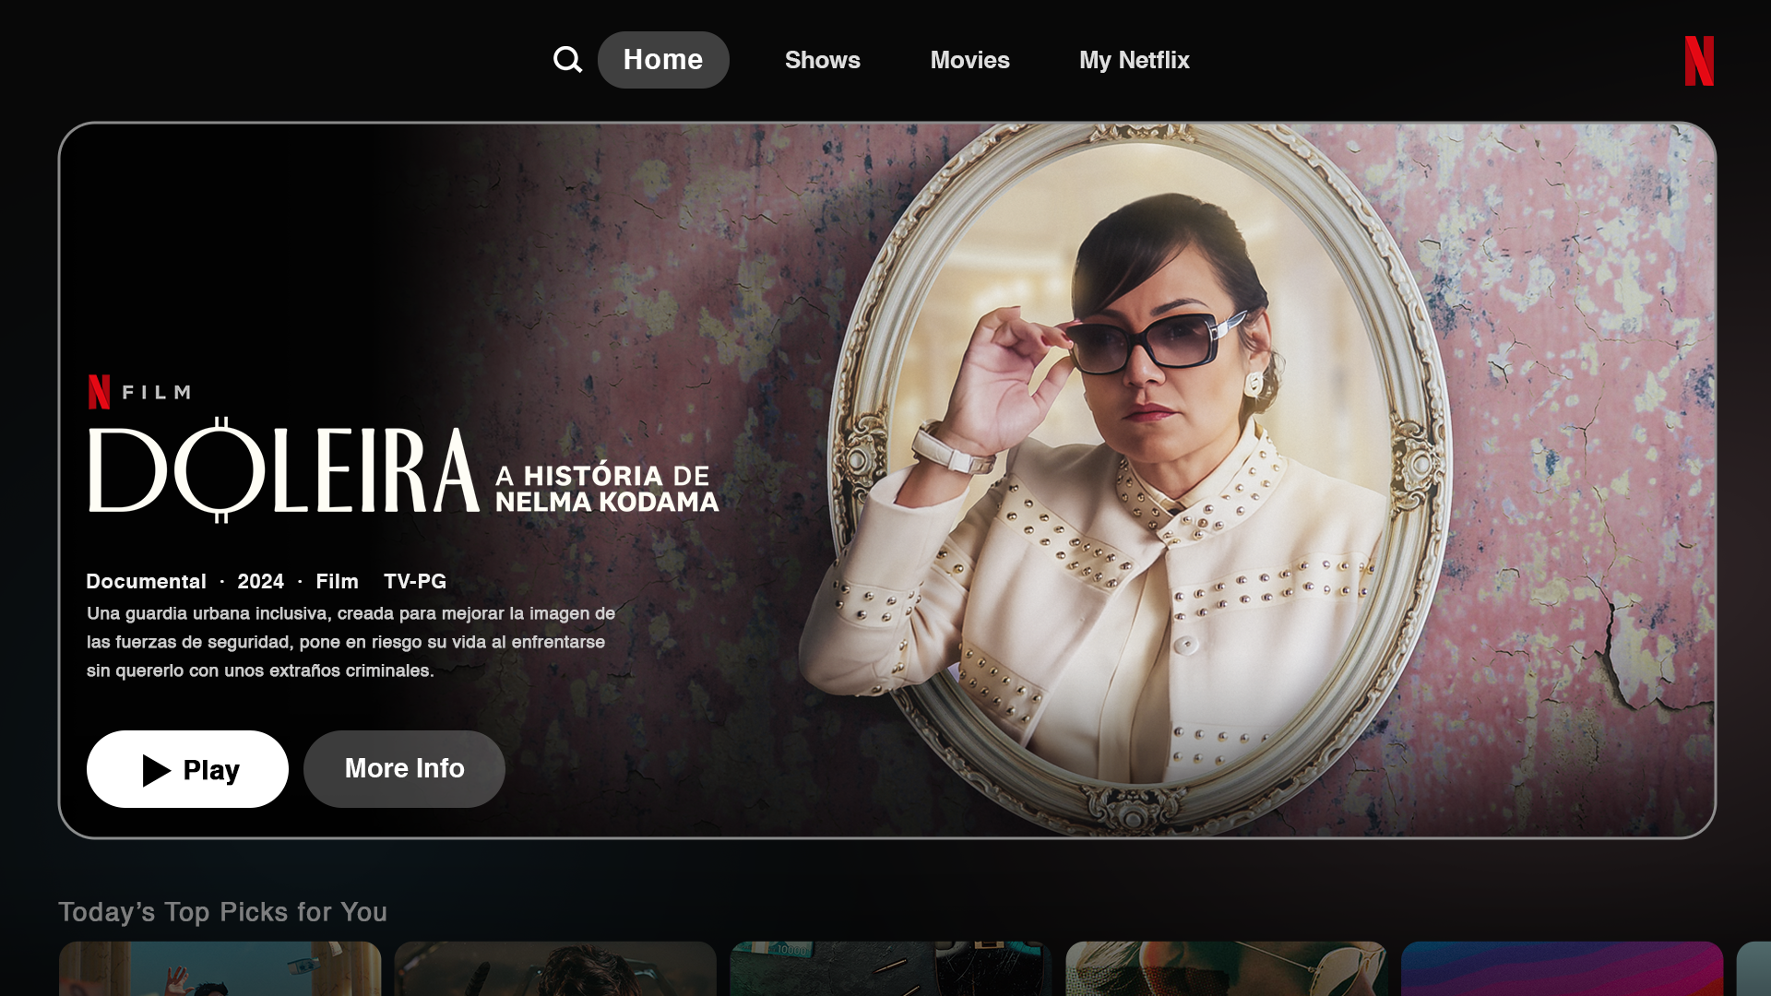Select the Home tab
Screen dimensions: 1771x996
pyautogui.click(x=662, y=60)
